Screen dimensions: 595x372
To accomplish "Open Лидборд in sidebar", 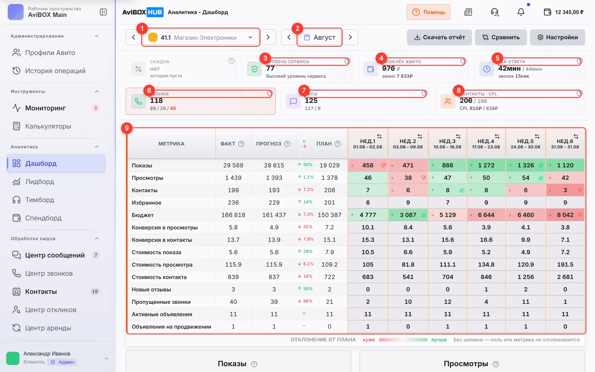I will pos(56,181).
